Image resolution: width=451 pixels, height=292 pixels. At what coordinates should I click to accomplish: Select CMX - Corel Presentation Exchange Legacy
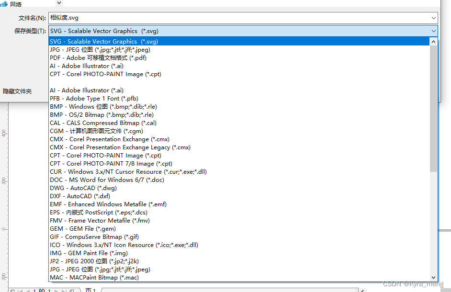[239, 147]
